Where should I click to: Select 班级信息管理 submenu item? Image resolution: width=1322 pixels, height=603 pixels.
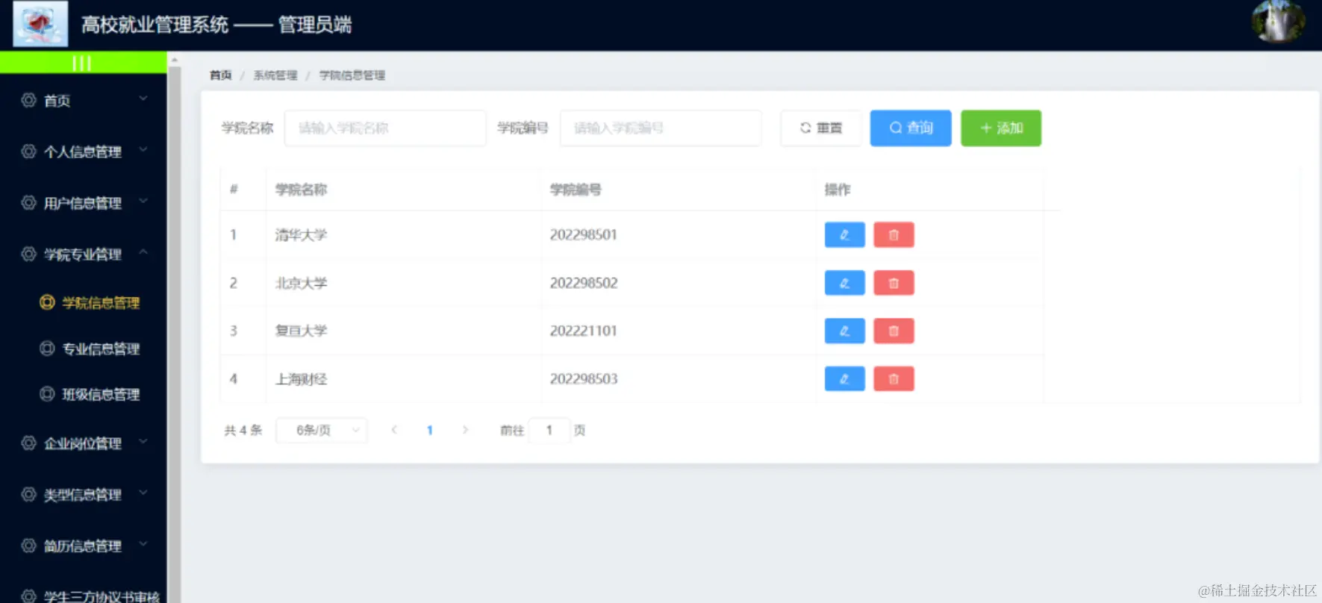tap(83, 394)
